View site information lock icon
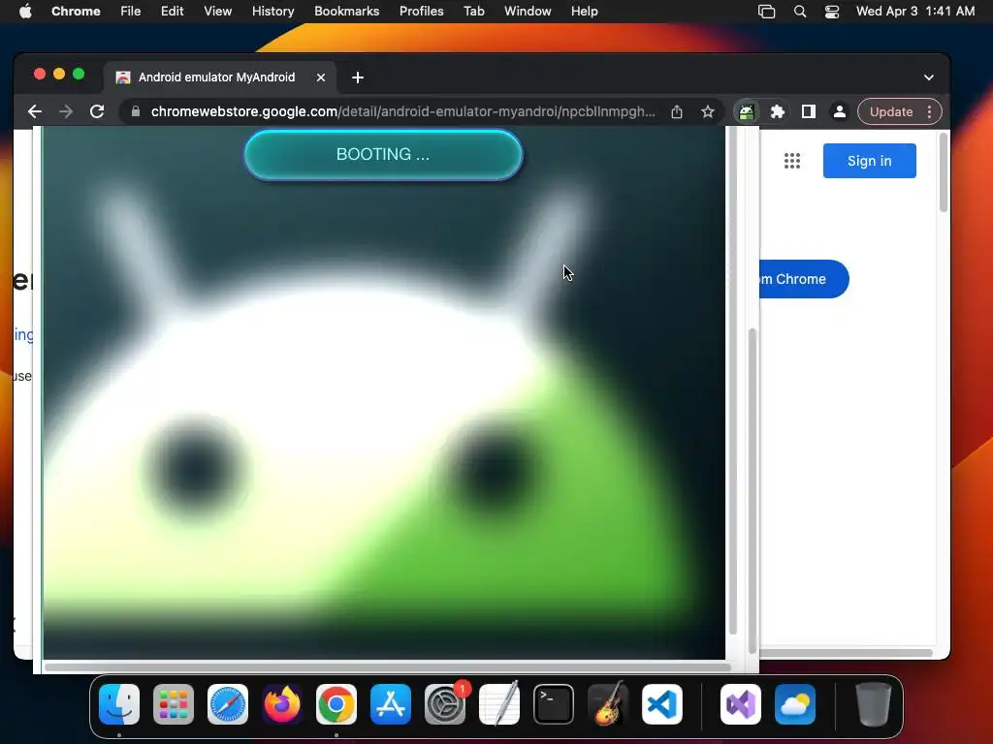The width and height of the screenshot is (993, 744). pos(135,112)
